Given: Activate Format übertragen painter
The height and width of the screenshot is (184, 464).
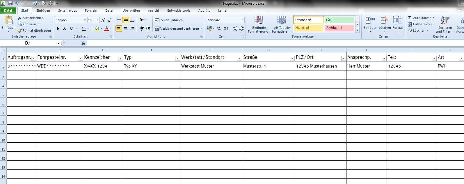Looking at the screenshot, I should tap(34, 31).
